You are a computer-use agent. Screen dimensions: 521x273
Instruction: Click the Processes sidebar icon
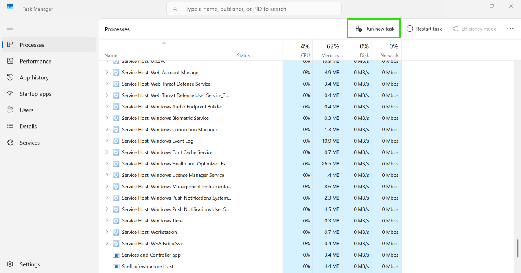10,45
